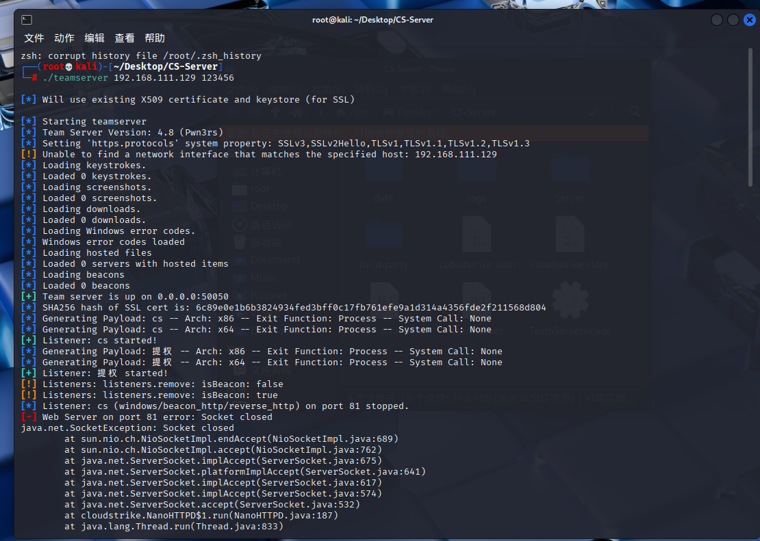Click 'java.lang.Thread.run(Thread.java:833)' line
Image resolution: width=760 pixels, height=541 pixels.
tap(173, 527)
